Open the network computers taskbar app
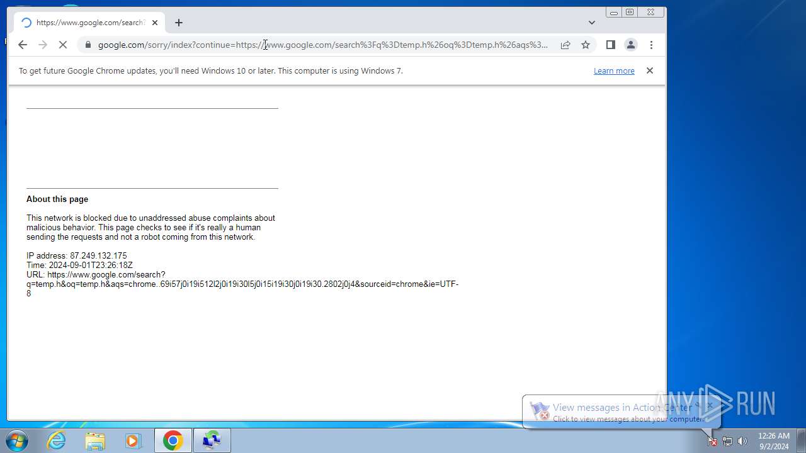Viewport: 806px width, 453px height. tap(212, 440)
